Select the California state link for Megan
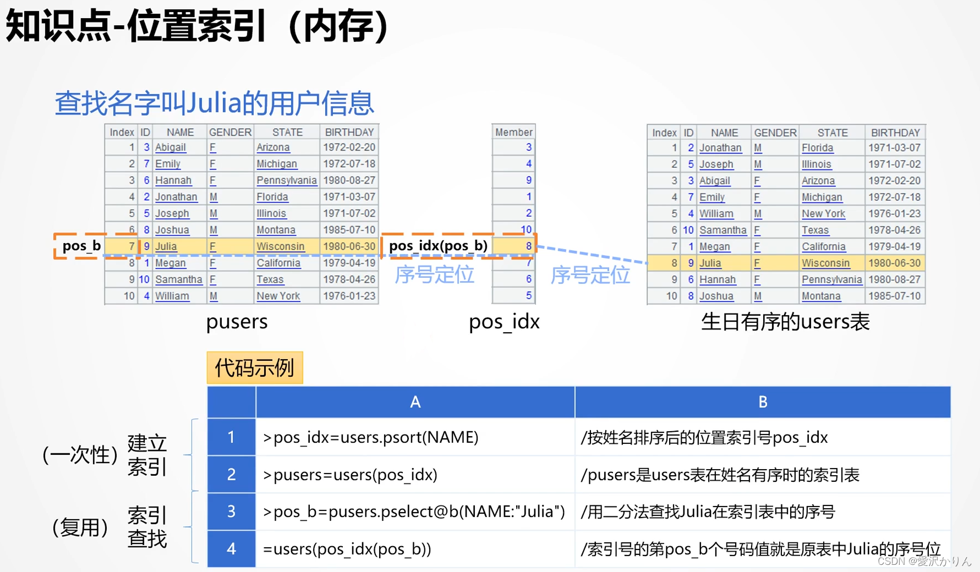This screenshot has width=980, height=572. [x=823, y=246]
